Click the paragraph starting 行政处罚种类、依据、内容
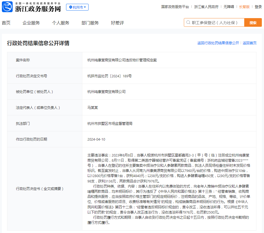The width and height of the screenshot is (264, 233). point(169,199)
